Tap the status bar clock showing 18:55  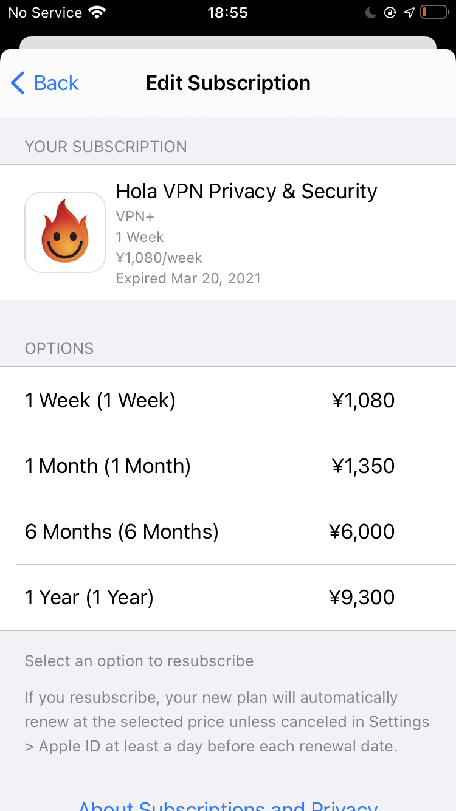click(227, 12)
